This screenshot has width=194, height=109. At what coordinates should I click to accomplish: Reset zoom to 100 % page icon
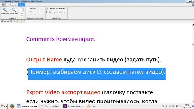click(x=22, y=12)
